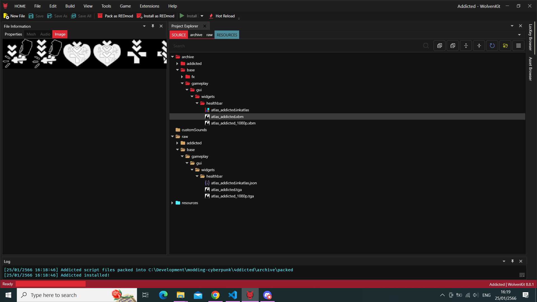Click Save All in toolbar
The width and height of the screenshot is (537, 302).
(81, 16)
